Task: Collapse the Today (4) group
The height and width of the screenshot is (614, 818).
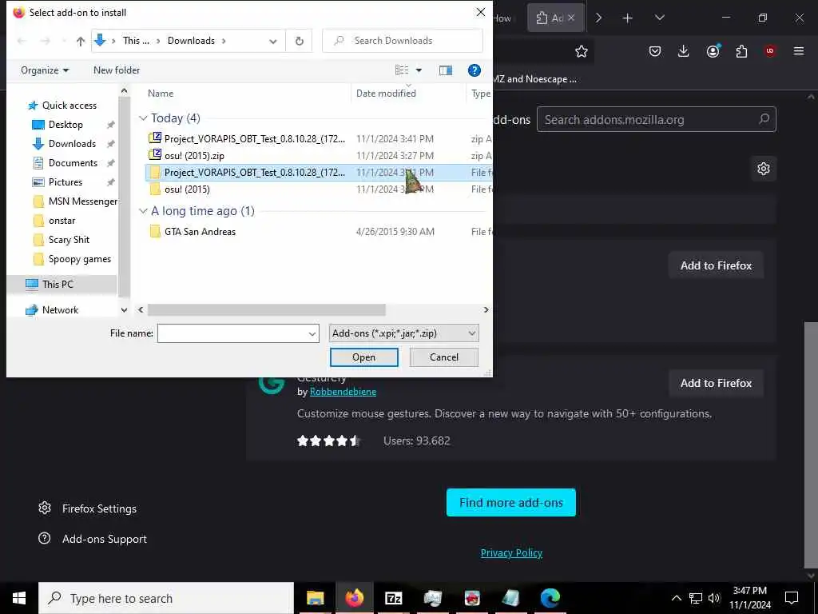Action: pyautogui.click(x=143, y=118)
